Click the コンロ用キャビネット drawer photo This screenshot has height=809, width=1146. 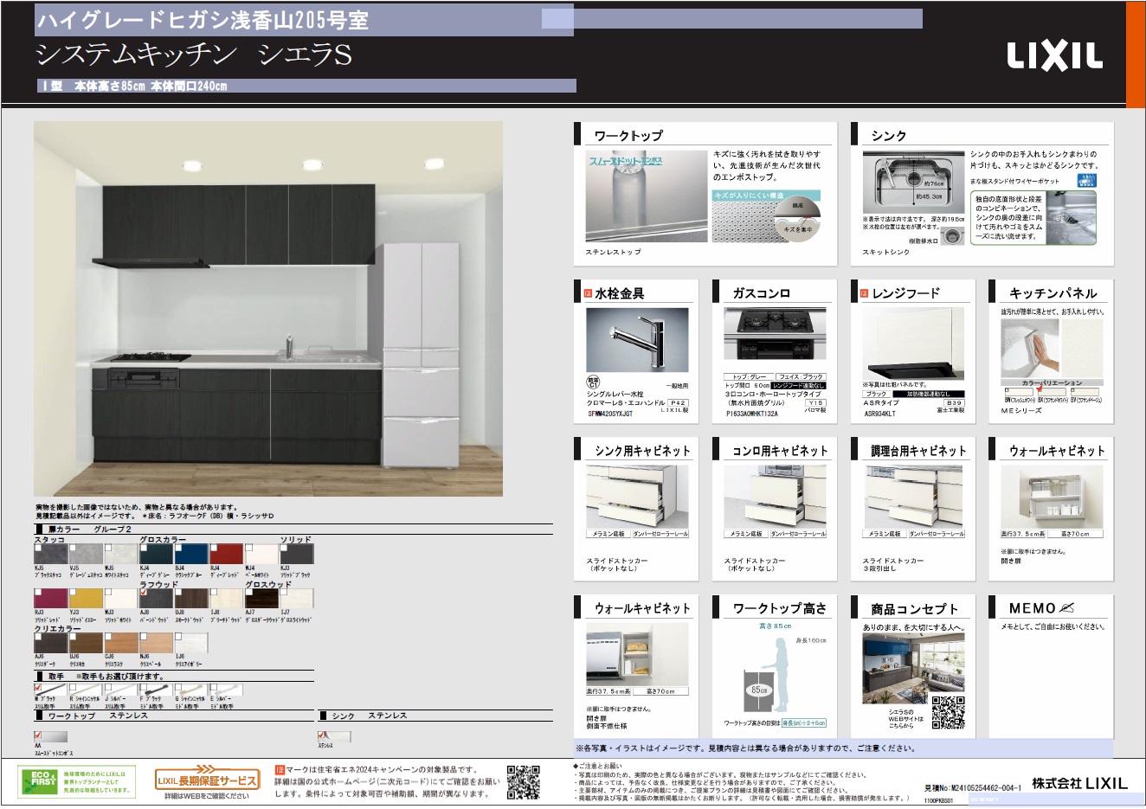pos(775,497)
